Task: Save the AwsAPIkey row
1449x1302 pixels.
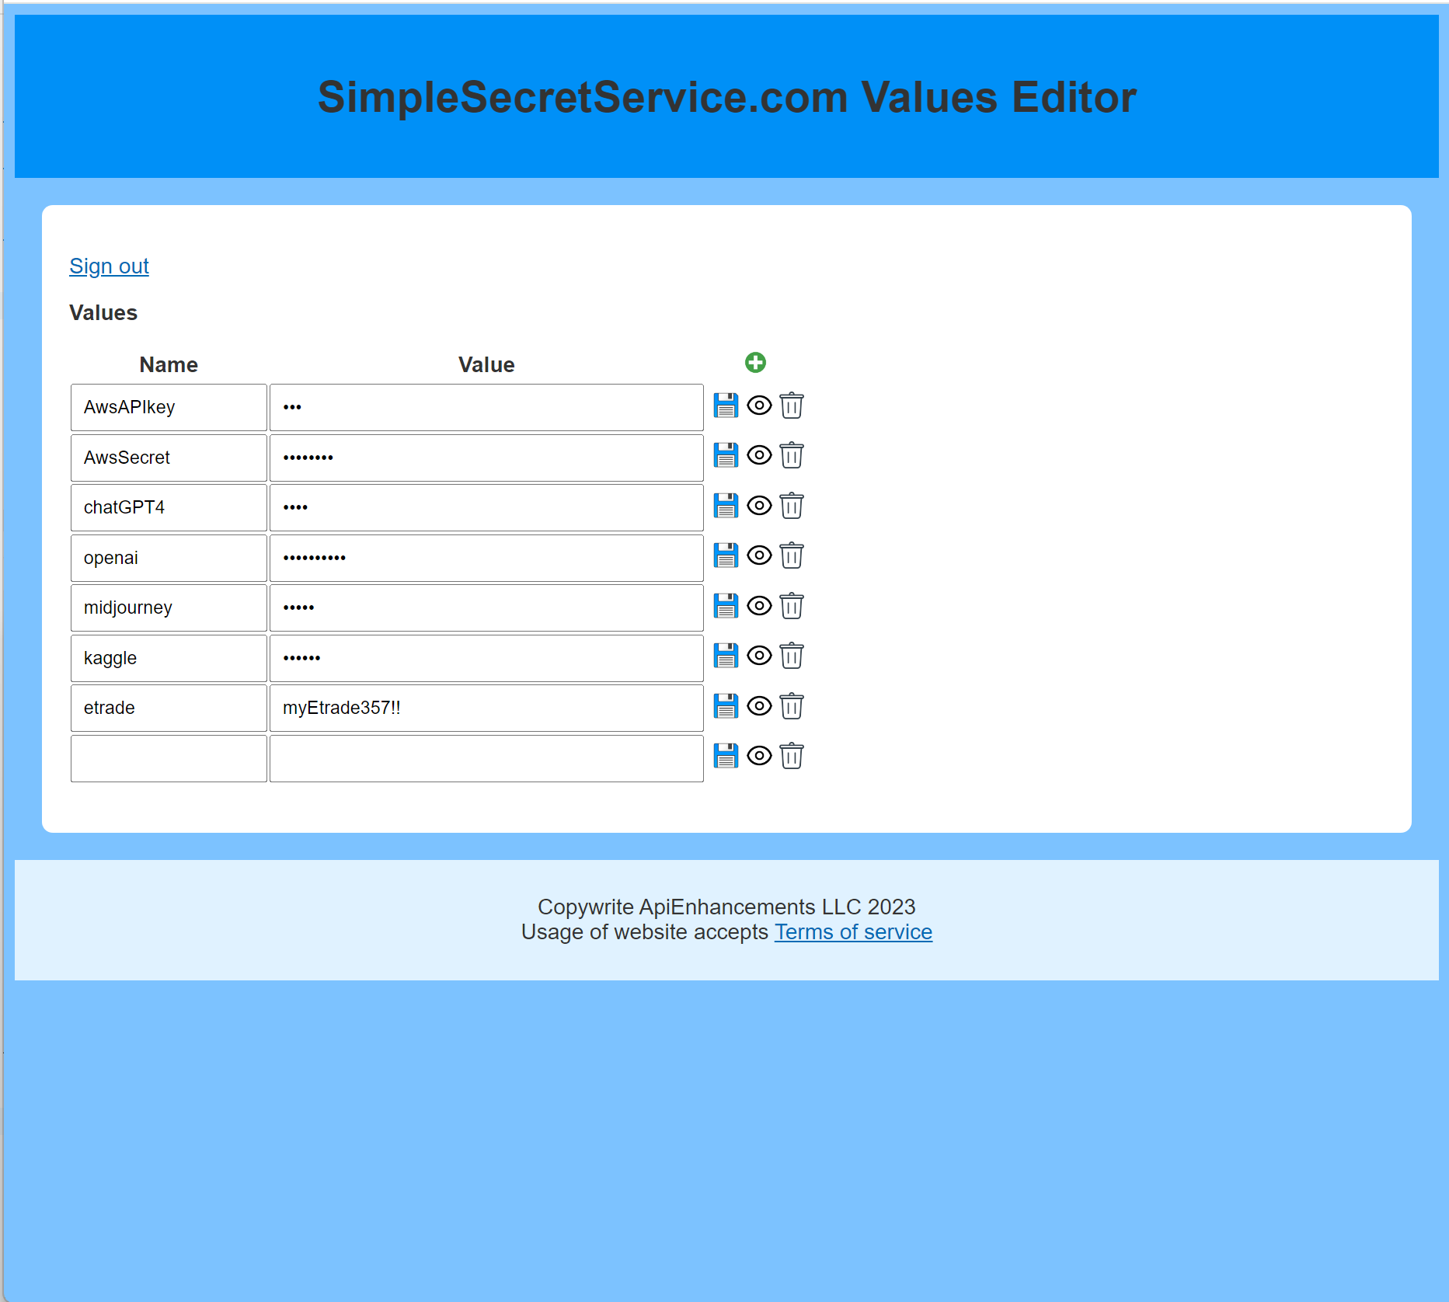Action: coord(726,406)
